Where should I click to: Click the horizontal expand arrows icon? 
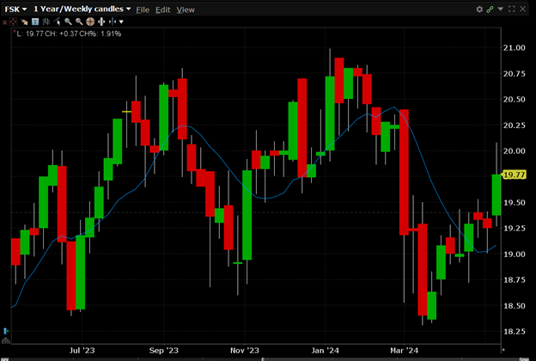pos(101,21)
